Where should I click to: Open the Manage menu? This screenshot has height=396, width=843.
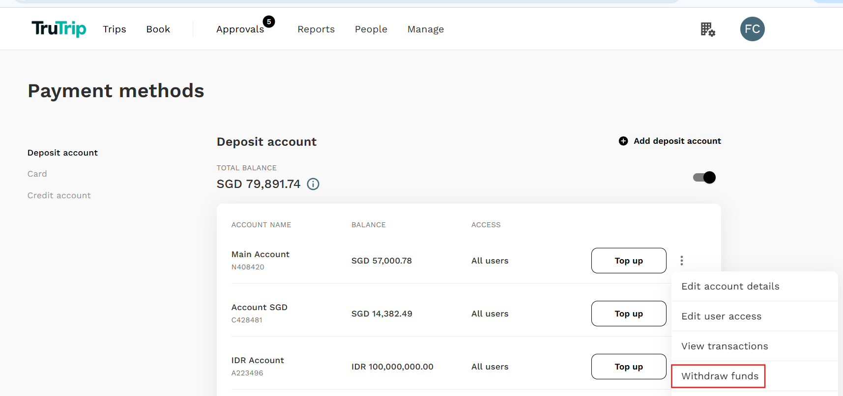click(426, 29)
